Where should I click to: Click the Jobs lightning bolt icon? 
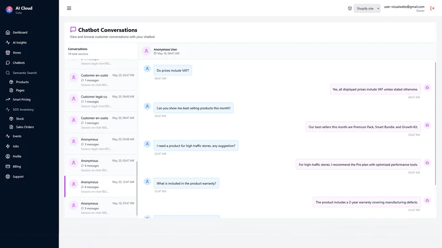coord(8,146)
